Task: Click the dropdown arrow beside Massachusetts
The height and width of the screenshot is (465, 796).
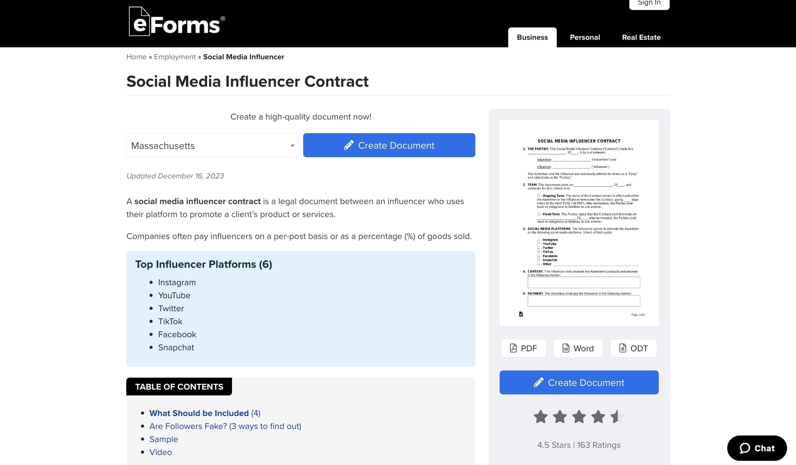Action: coord(292,145)
